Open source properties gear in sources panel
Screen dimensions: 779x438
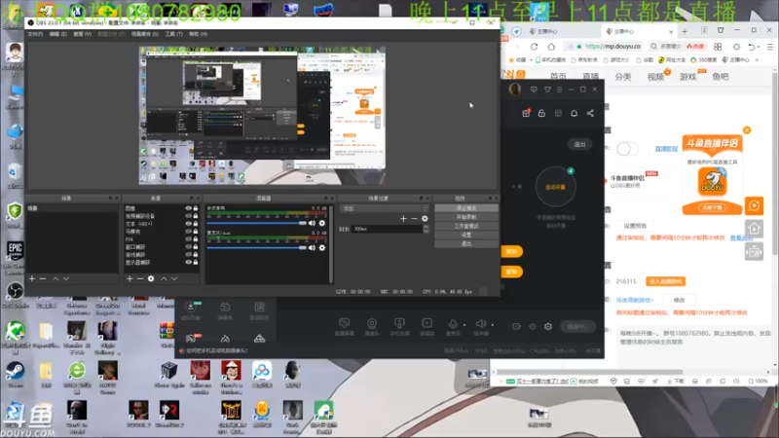tap(151, 278)
